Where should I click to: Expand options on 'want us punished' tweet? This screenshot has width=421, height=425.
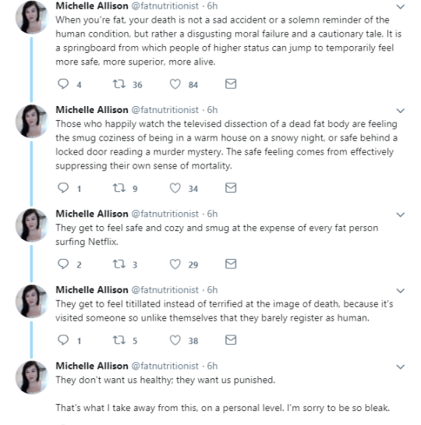click(401, 367)
